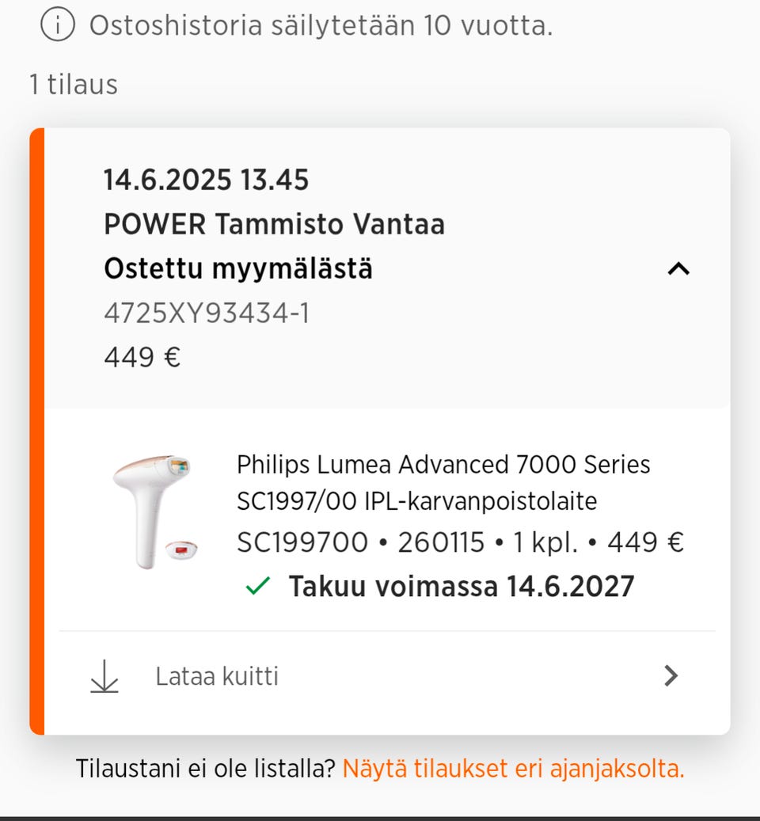Click the info icon beside Ostoshistoria notice

[57, 25]
